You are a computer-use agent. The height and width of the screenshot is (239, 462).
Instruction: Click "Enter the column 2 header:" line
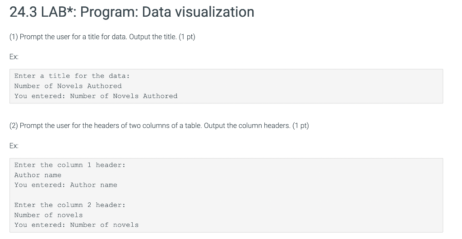pos(70,205)
